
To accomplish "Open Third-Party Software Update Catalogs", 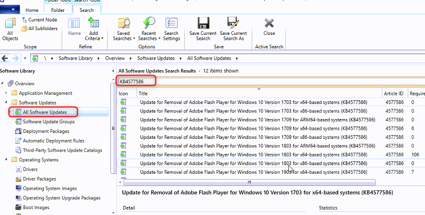I will point(62,150).
